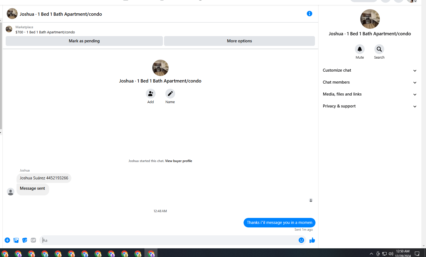426x257 pixels.
Task: Open conversation information via the blue info icon
Action: pyautogui.click(x=309, y=14)
